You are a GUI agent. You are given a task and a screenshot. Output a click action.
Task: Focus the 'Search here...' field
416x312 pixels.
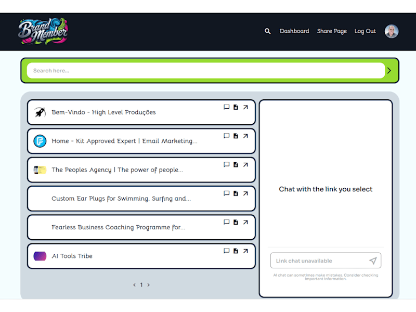(x=206, y=71)
